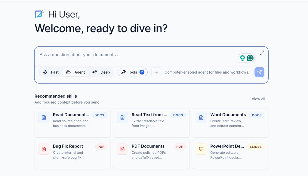
Task: Click the DOCS tag on Word Documents card
Action: tap(257, 115)
